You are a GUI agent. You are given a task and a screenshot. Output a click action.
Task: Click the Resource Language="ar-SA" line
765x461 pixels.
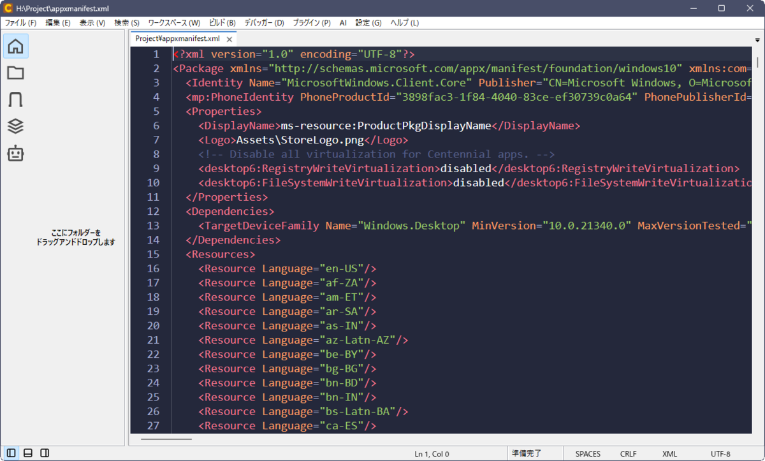pyautogui.click(x=288, y=311)
